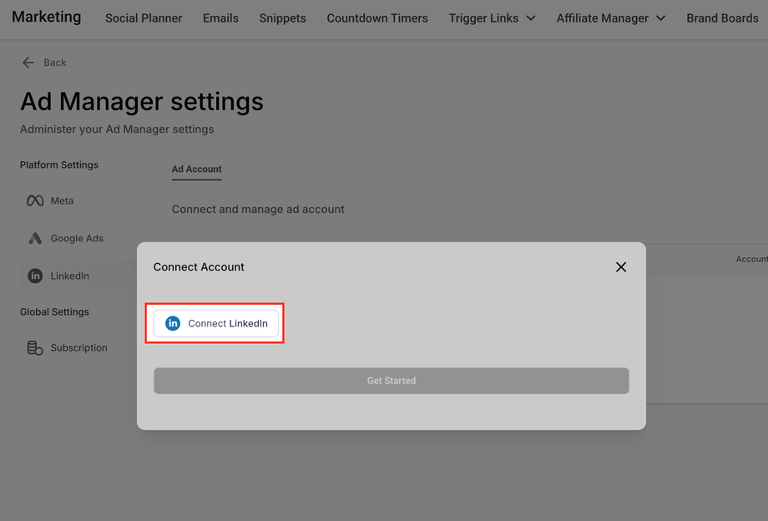The image size is (768, 521).
Task: Click the Google Ads logo icon
Action: (x=35, y=239)
